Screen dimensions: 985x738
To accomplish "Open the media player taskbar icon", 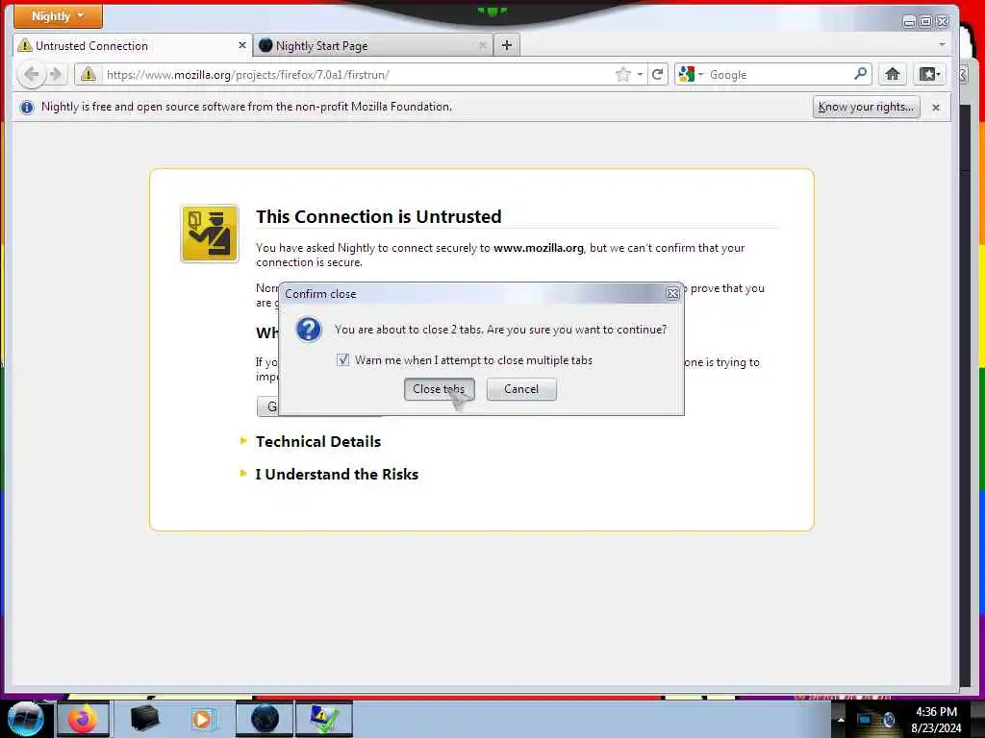I will click(202, 719).
